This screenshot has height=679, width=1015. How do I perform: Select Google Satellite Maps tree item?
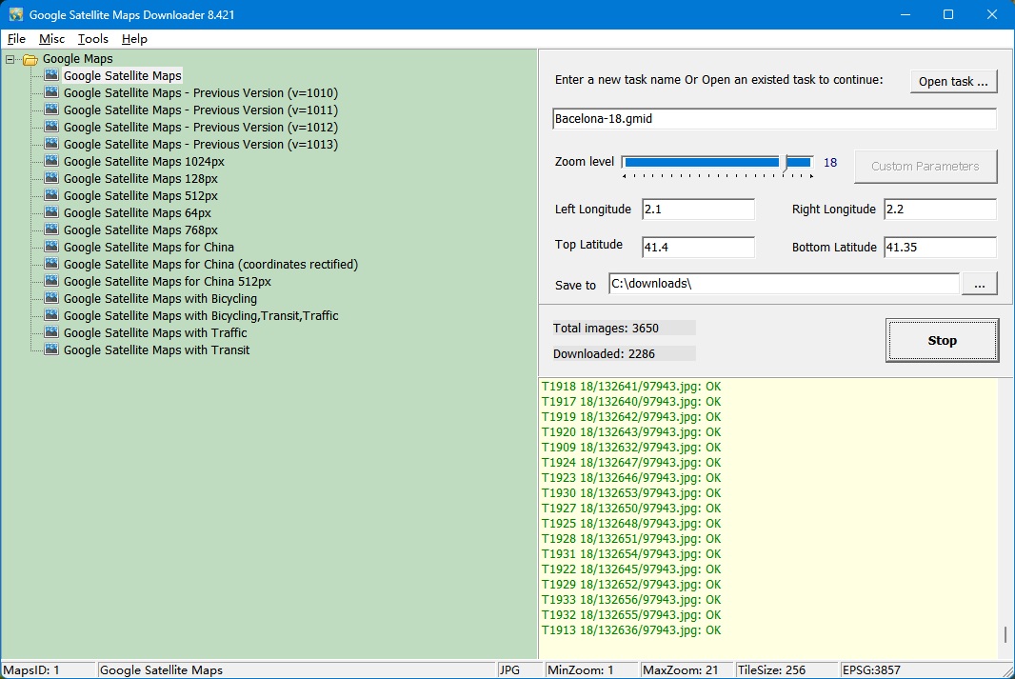pyautogui.click(x=122, y=76)
